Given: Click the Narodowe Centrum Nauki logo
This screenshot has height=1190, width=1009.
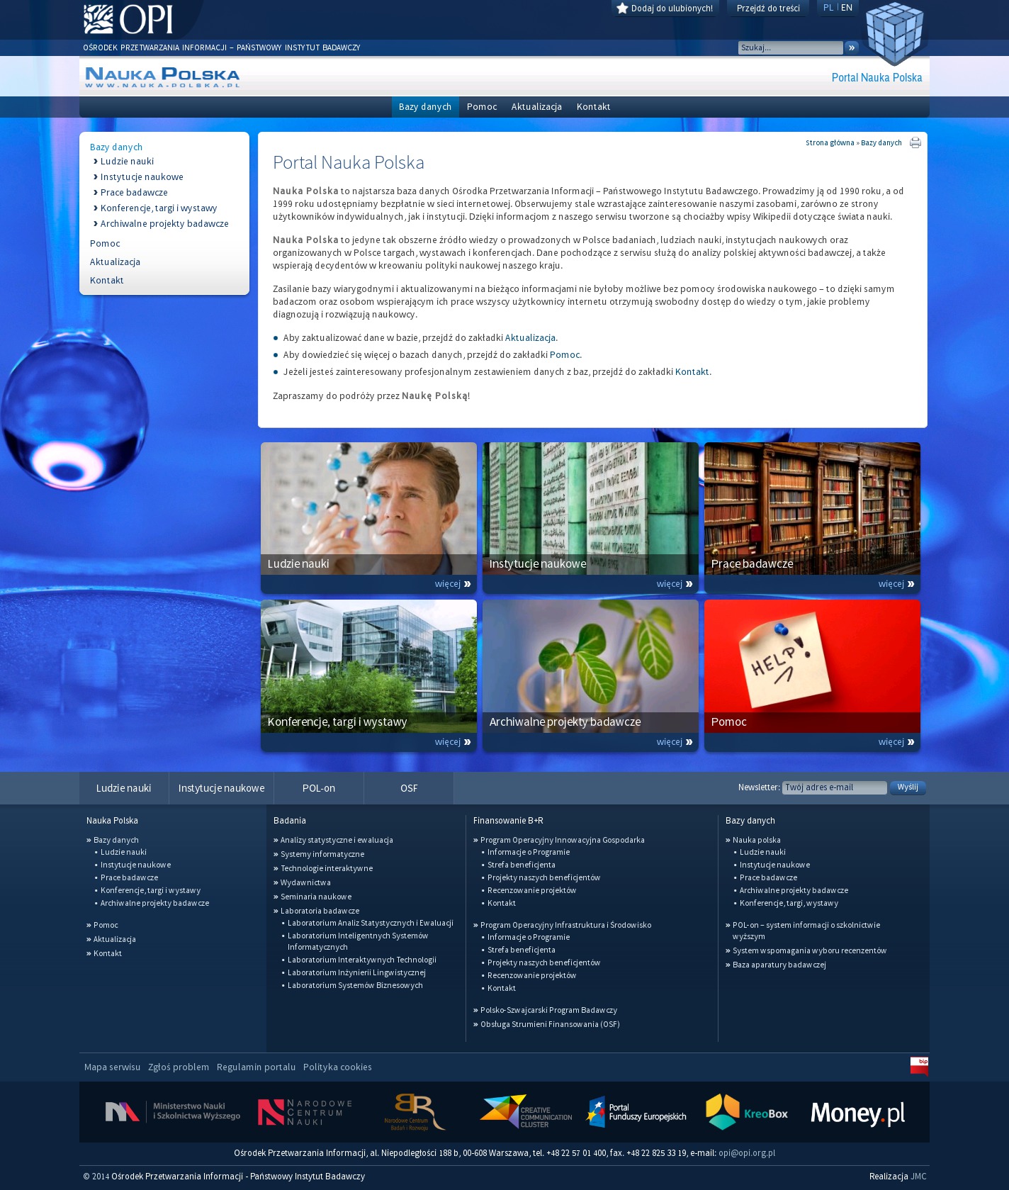Looking at the screenshot, I should (305, 1112).
